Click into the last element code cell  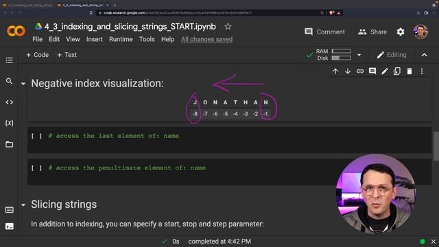[x=229, y=140]
